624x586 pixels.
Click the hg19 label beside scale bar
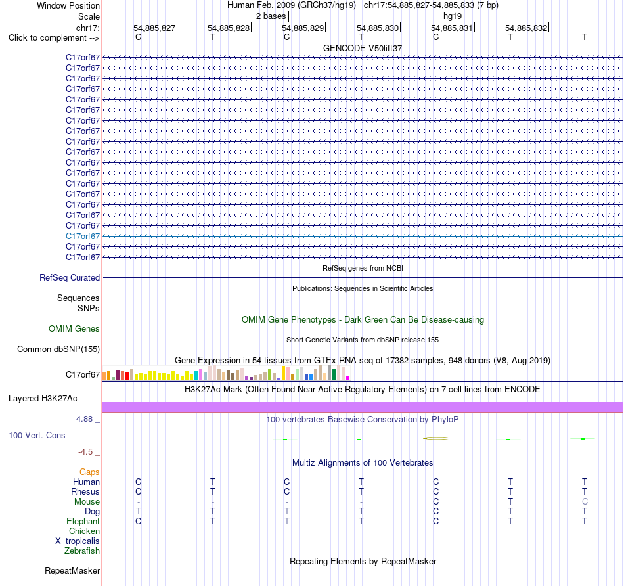pos(453,16)
